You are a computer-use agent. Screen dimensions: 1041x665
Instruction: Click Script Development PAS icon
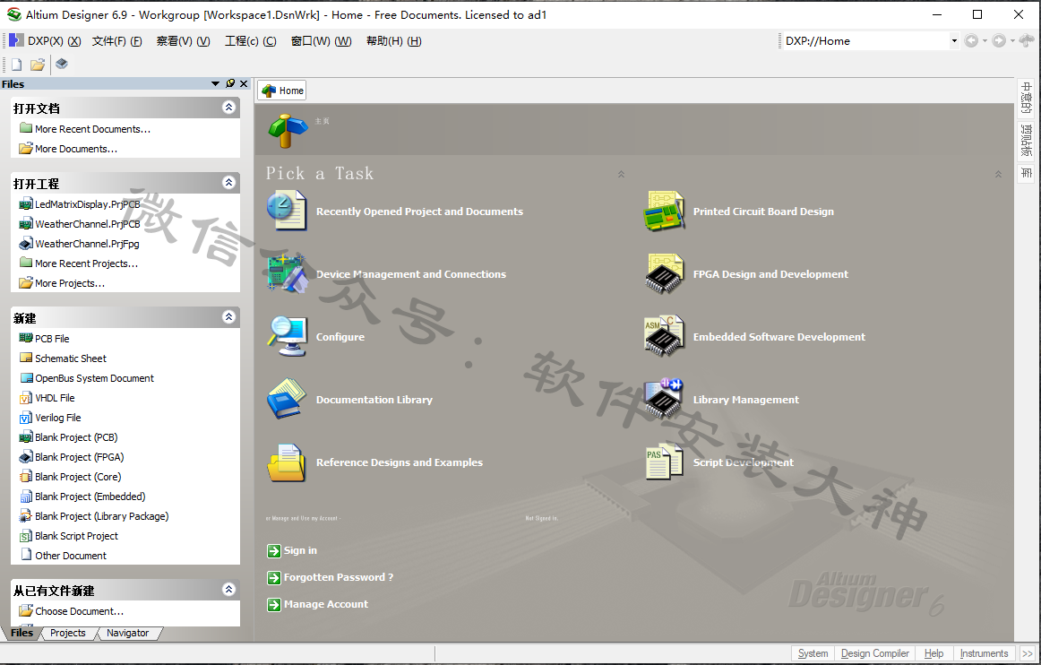click(x=664, y=462)
